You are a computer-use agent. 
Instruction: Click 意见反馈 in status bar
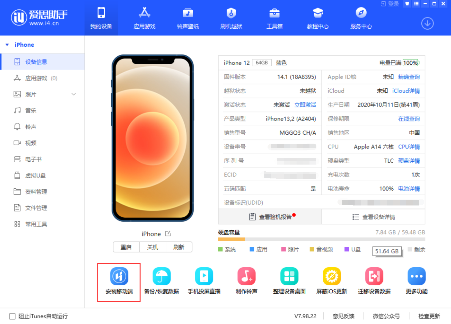pos(343,316)
